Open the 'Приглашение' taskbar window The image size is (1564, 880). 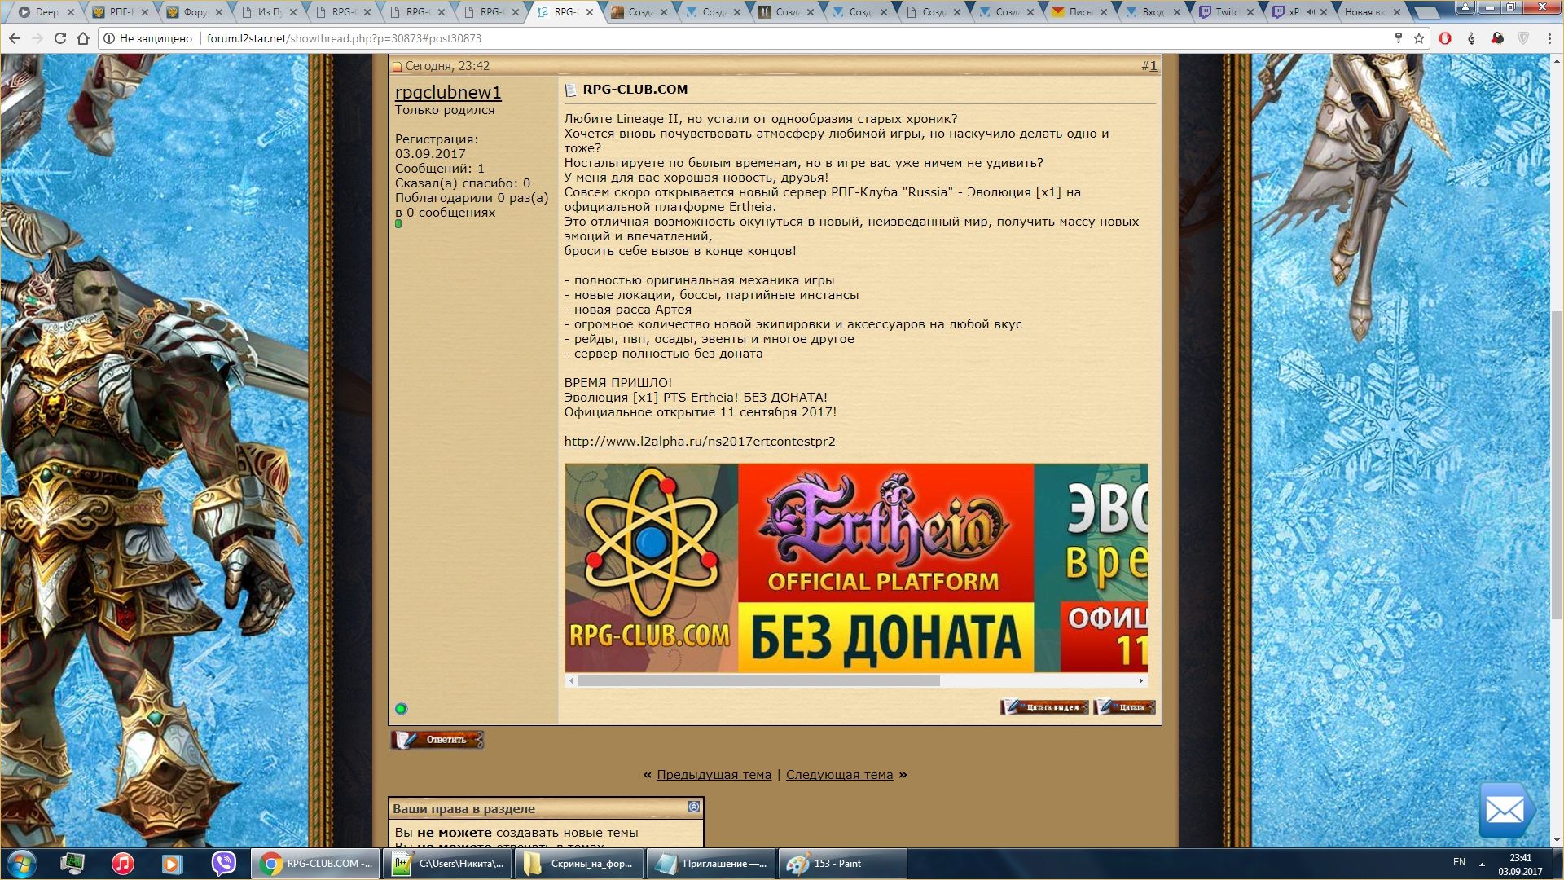pyautogui.click(x=711, y=864)
